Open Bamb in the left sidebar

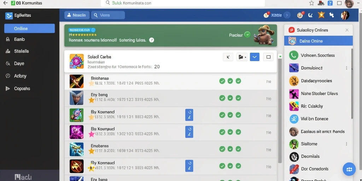(19, 39)
